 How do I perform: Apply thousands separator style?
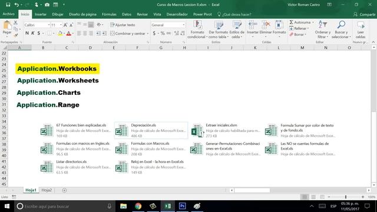pyautogui.click(x=169, y=34)
